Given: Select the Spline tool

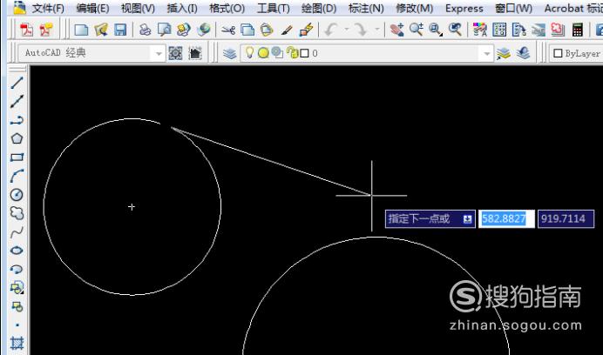Looking at the screenshot, I should 17,231.
